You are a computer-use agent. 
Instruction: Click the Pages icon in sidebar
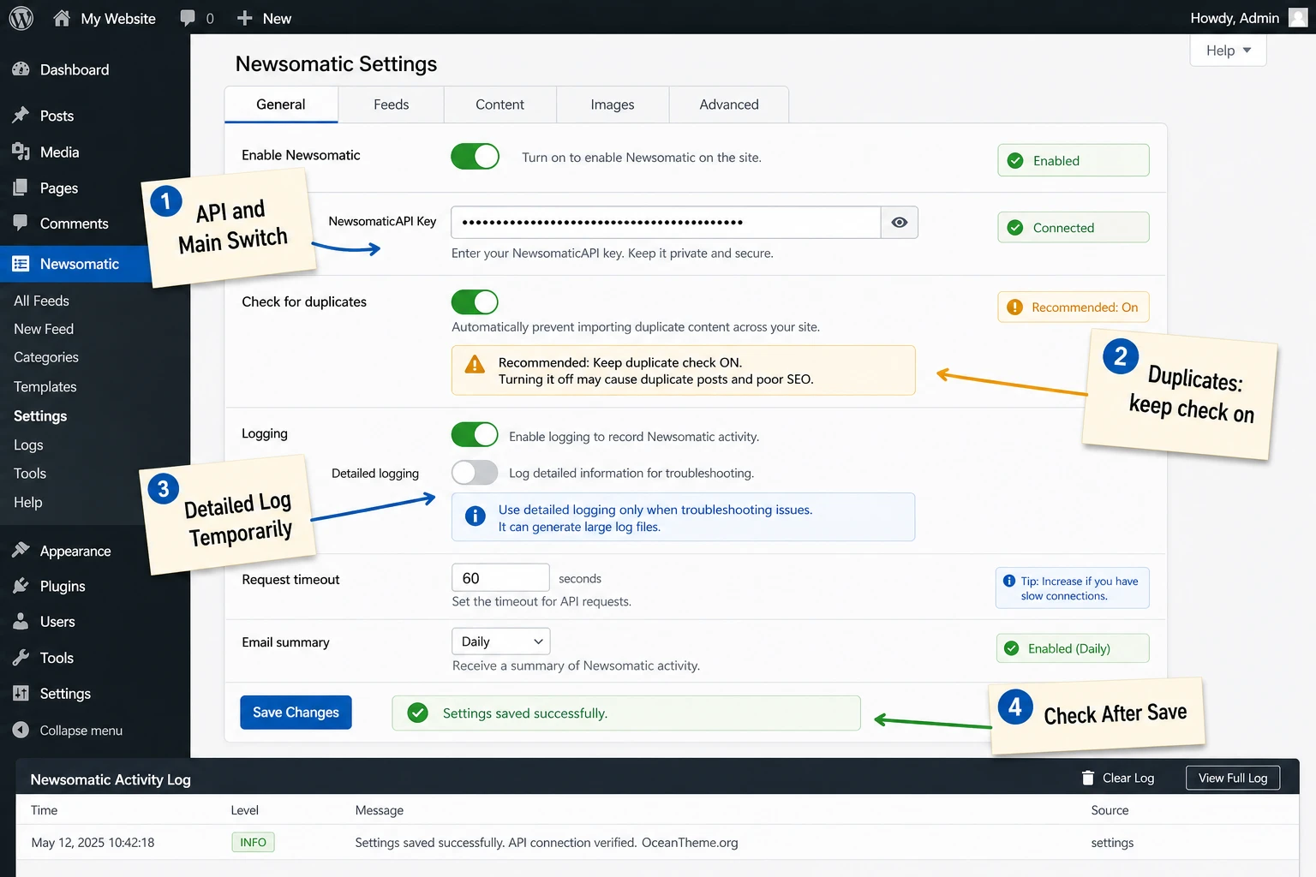point(21,188)
